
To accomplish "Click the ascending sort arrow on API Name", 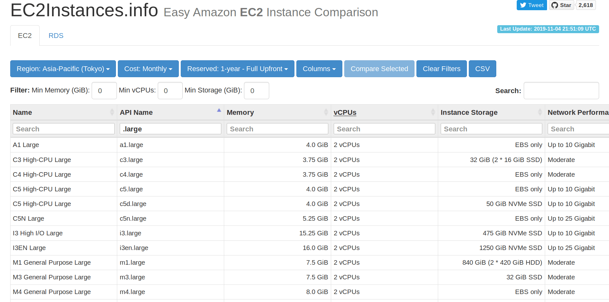I will pyautogui.click(x=219, y=110).
